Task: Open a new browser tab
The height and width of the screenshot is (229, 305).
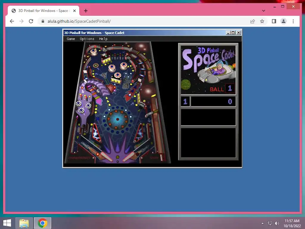Action: point(86,11)
